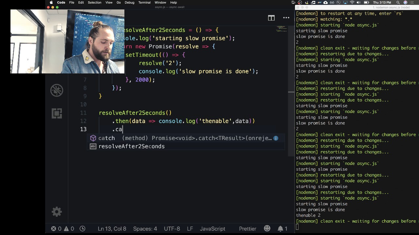
Task: Click Spaces: 4 indentation setting
Action: click(145, 229)
